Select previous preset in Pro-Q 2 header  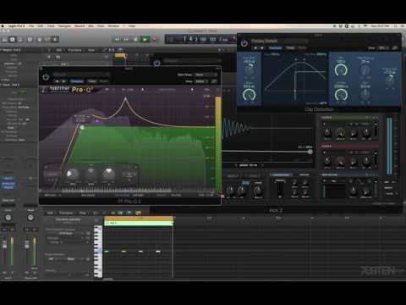pos(57,81)
